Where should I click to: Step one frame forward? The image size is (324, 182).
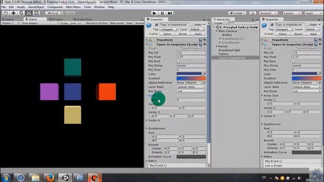point(170,13)
